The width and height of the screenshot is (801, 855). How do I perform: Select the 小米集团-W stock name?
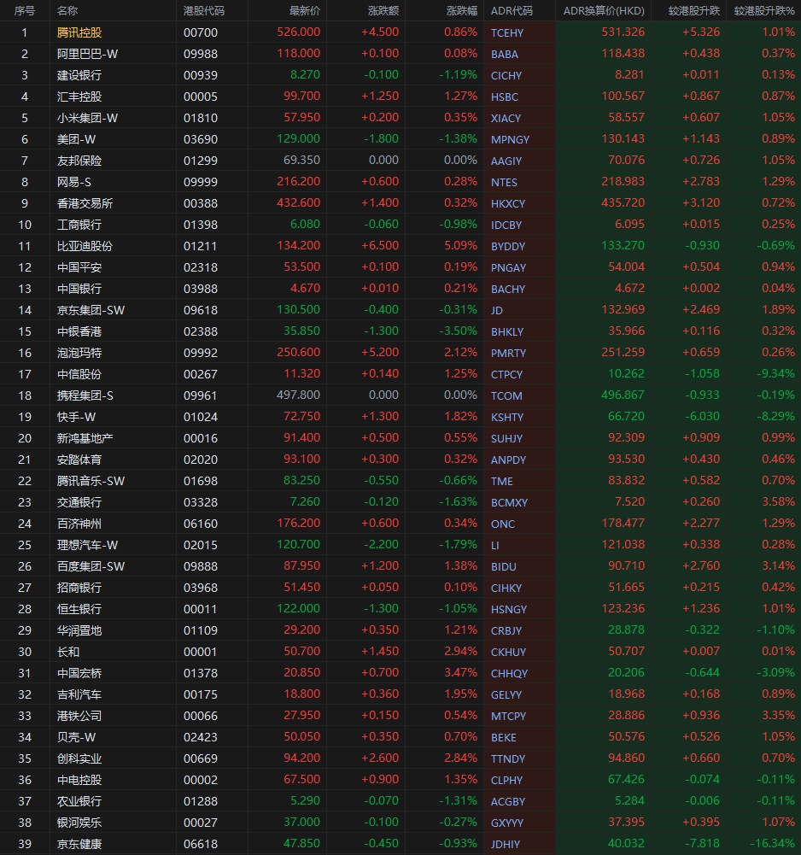pos(87,118)
